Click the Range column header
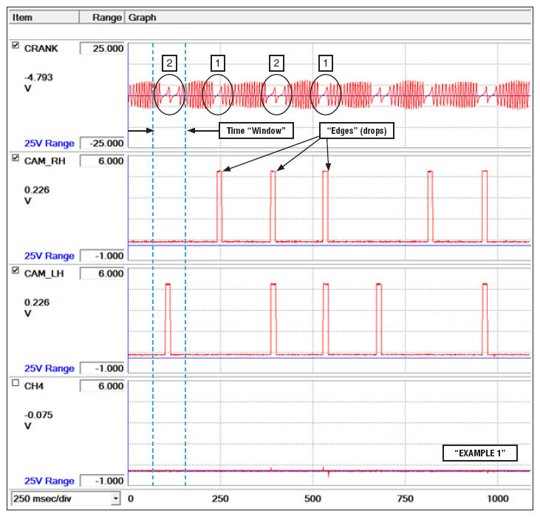Image resolution: width=540 pixels, height=517 pixels. (x=106, y=17)
